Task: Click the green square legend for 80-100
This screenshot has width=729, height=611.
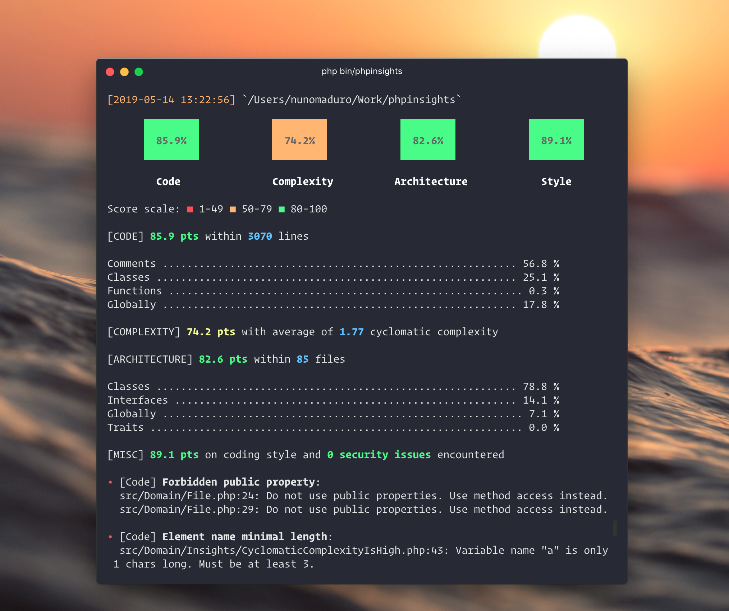Action: [282, 209]
